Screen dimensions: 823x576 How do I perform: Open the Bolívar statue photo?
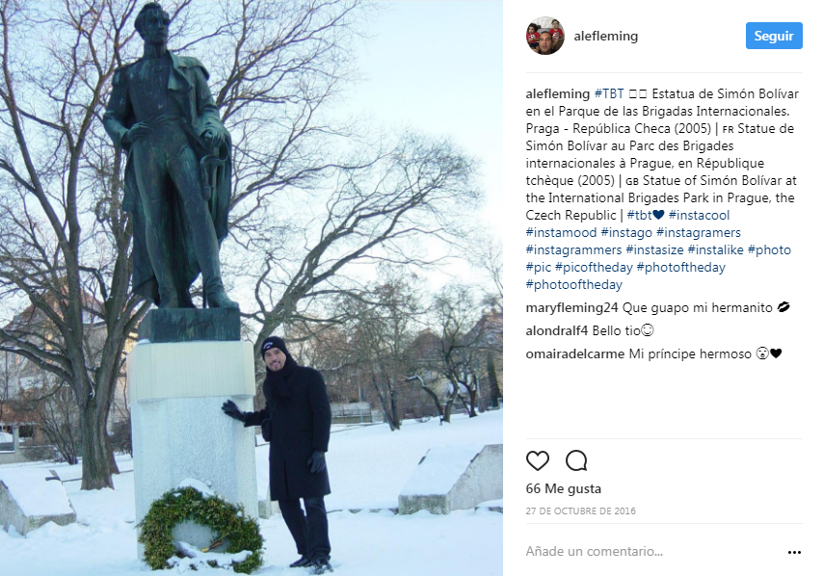tap(252, 288)
